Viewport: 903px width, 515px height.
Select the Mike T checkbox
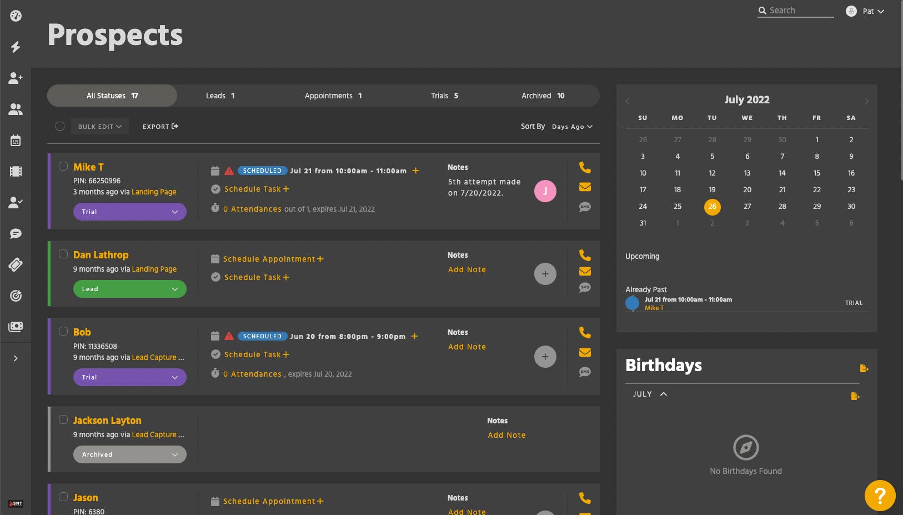click(x=63, y=166)
